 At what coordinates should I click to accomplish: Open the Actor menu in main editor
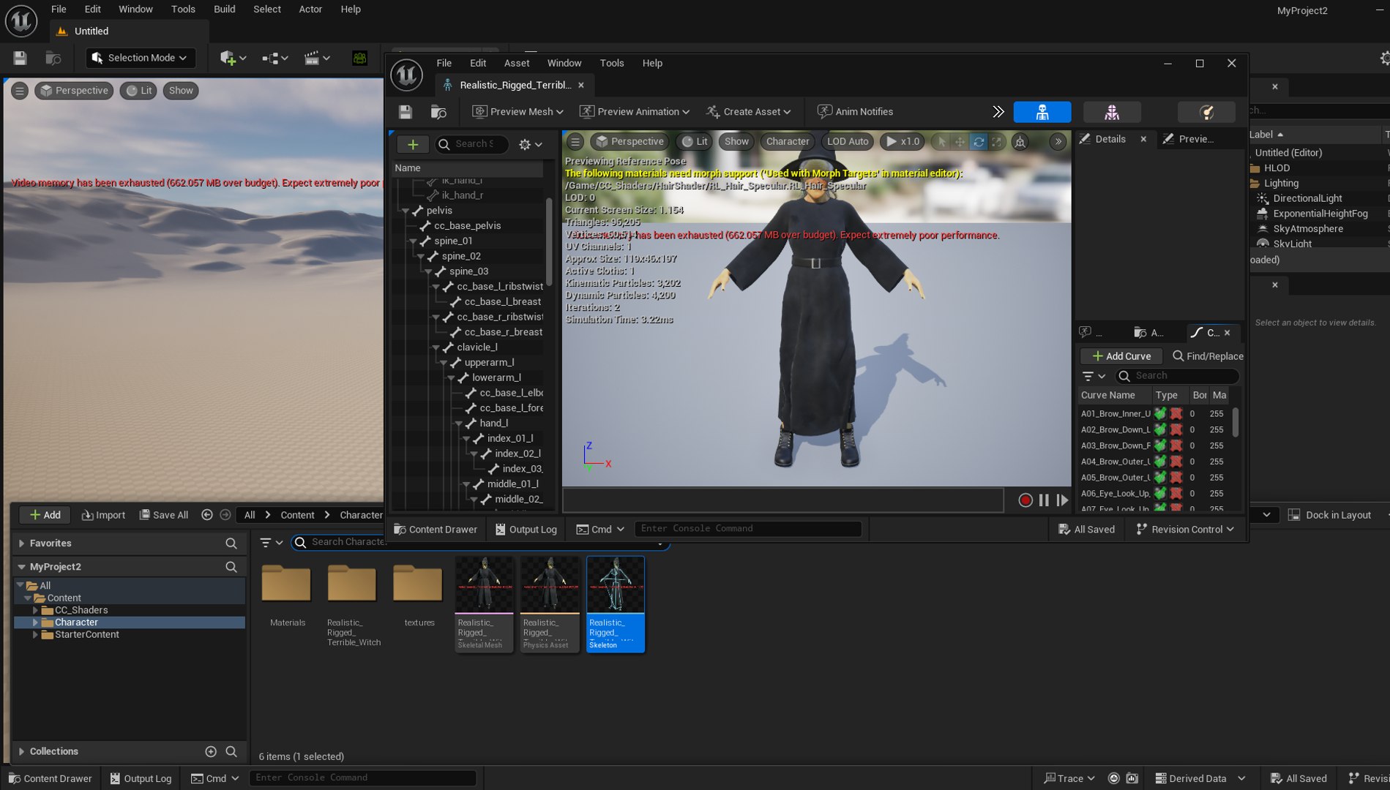click(310, 9)
